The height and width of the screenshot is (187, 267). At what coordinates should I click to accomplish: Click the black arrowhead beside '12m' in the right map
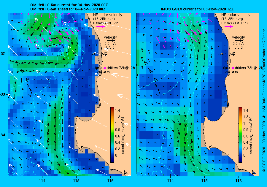point(233,72)
